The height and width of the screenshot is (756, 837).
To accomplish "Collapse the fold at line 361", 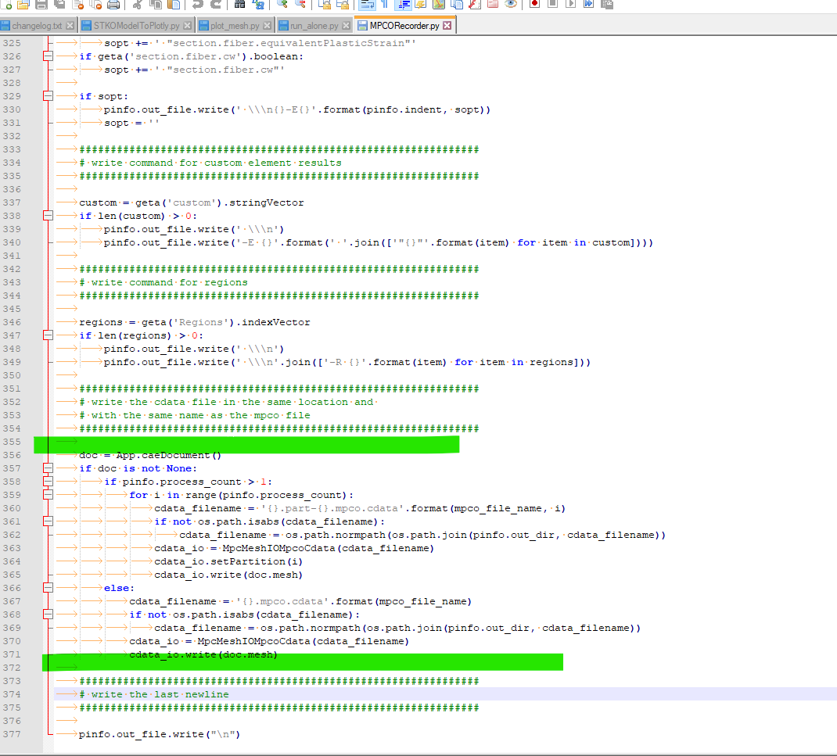I will 48,521.
